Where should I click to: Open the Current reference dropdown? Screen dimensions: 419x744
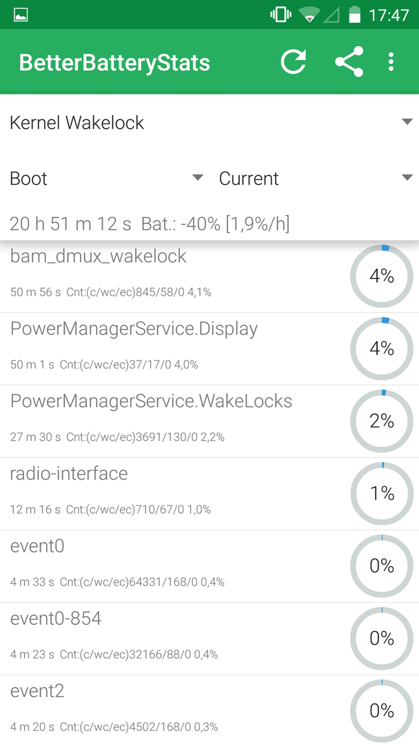[x=316, y=178]
